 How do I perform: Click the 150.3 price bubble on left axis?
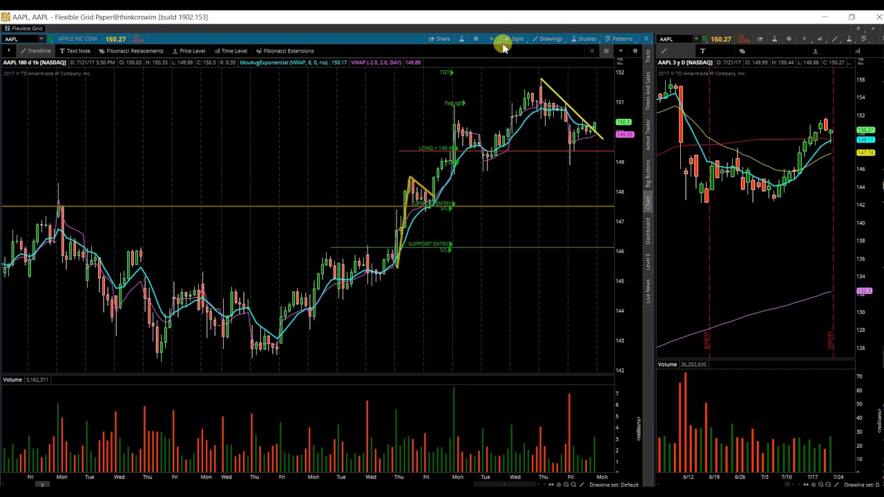(624, 122)
